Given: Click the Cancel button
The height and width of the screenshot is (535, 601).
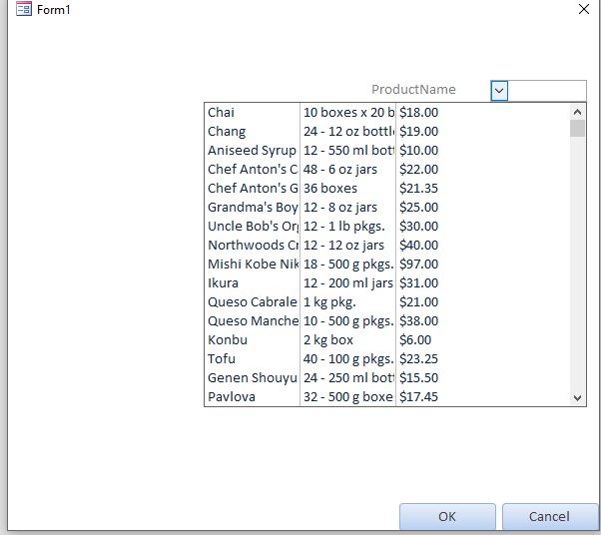Looking at the screenshot, I should click(x=549, y=517).
